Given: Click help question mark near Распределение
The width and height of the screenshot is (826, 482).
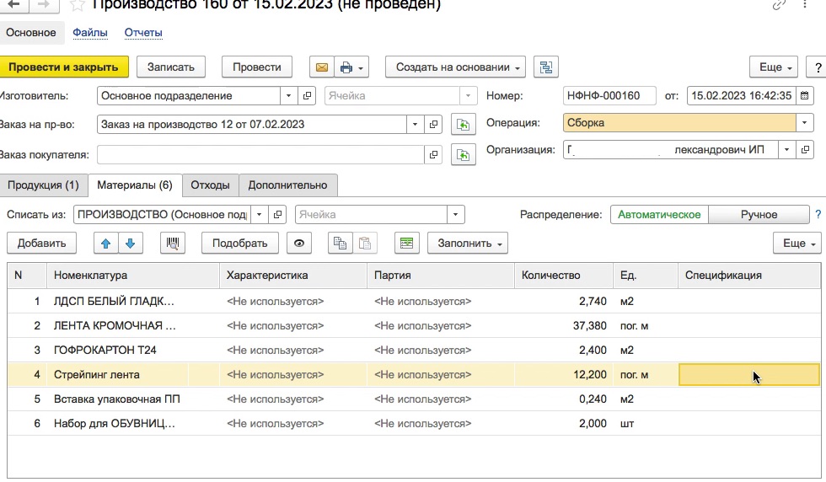Looking at the screenshot, I should point(818,214).
